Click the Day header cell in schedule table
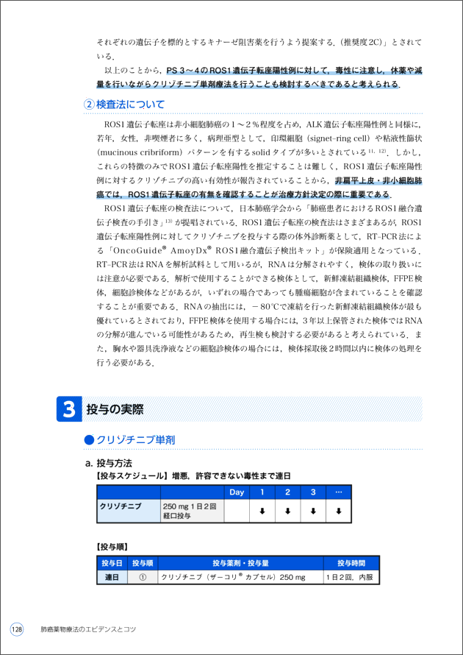463x655 pixels. click(x=237, y=492)
